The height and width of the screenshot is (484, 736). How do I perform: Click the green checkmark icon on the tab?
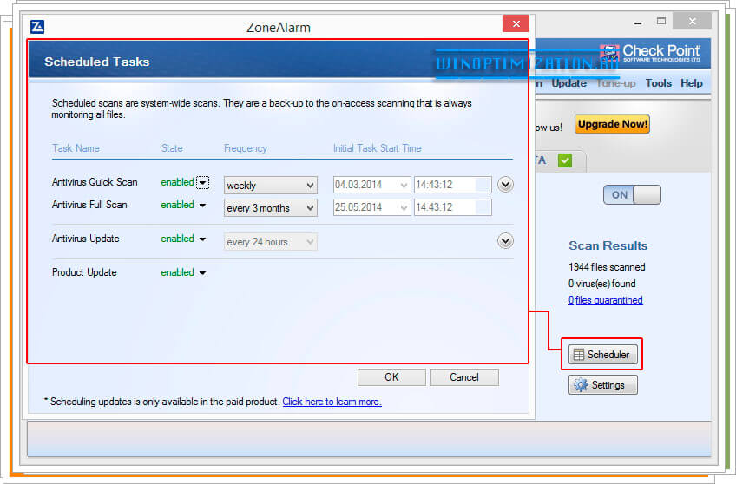[565, 160]
